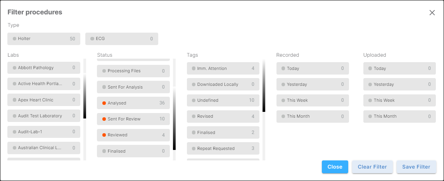
Task: Filter by Imm. Attention tag
Action: tap(223, 68)
